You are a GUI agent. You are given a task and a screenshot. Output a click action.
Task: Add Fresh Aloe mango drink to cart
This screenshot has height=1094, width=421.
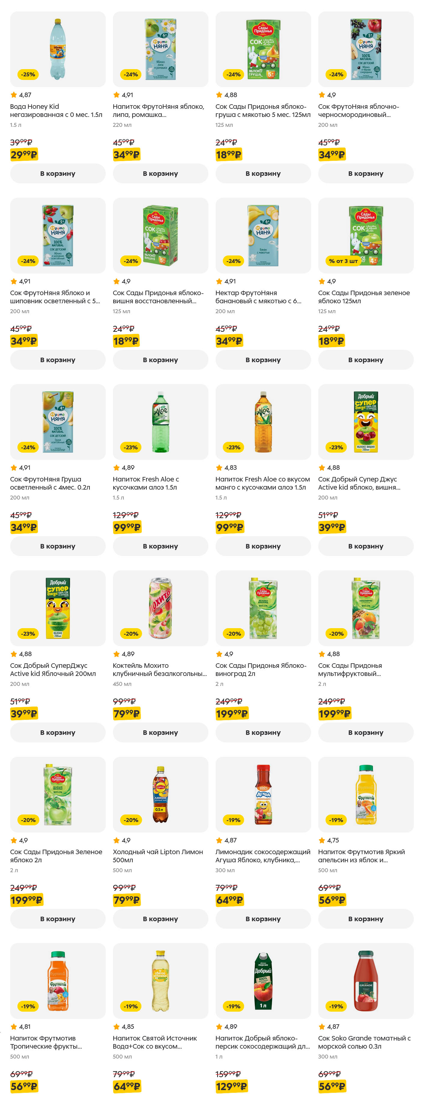pos(263,546)
